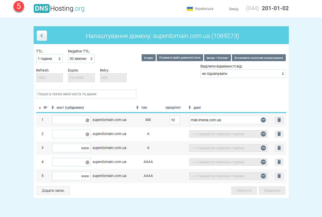Click Отримати файл доменної зони
322x217 pixels.
click(x=180, y=58)
